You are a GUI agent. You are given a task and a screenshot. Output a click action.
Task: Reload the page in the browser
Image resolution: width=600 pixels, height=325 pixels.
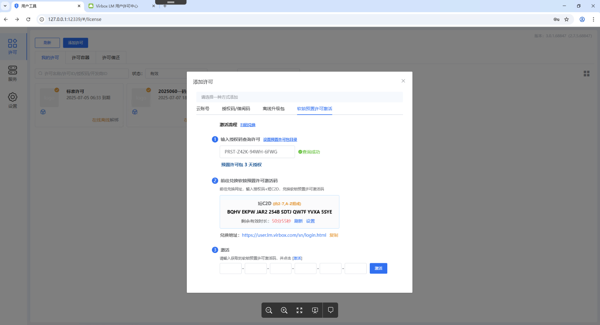point(28,19)
